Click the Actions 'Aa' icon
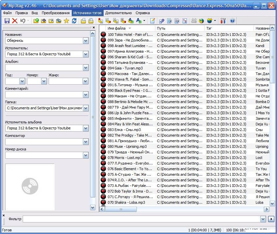Screen dimensions: 277x234 [x=139, y=21]
